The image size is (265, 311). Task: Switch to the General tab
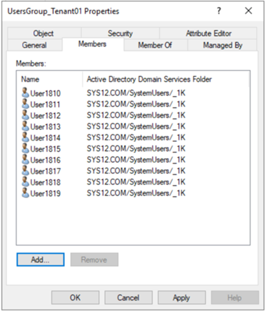click(x=35, y=45)
